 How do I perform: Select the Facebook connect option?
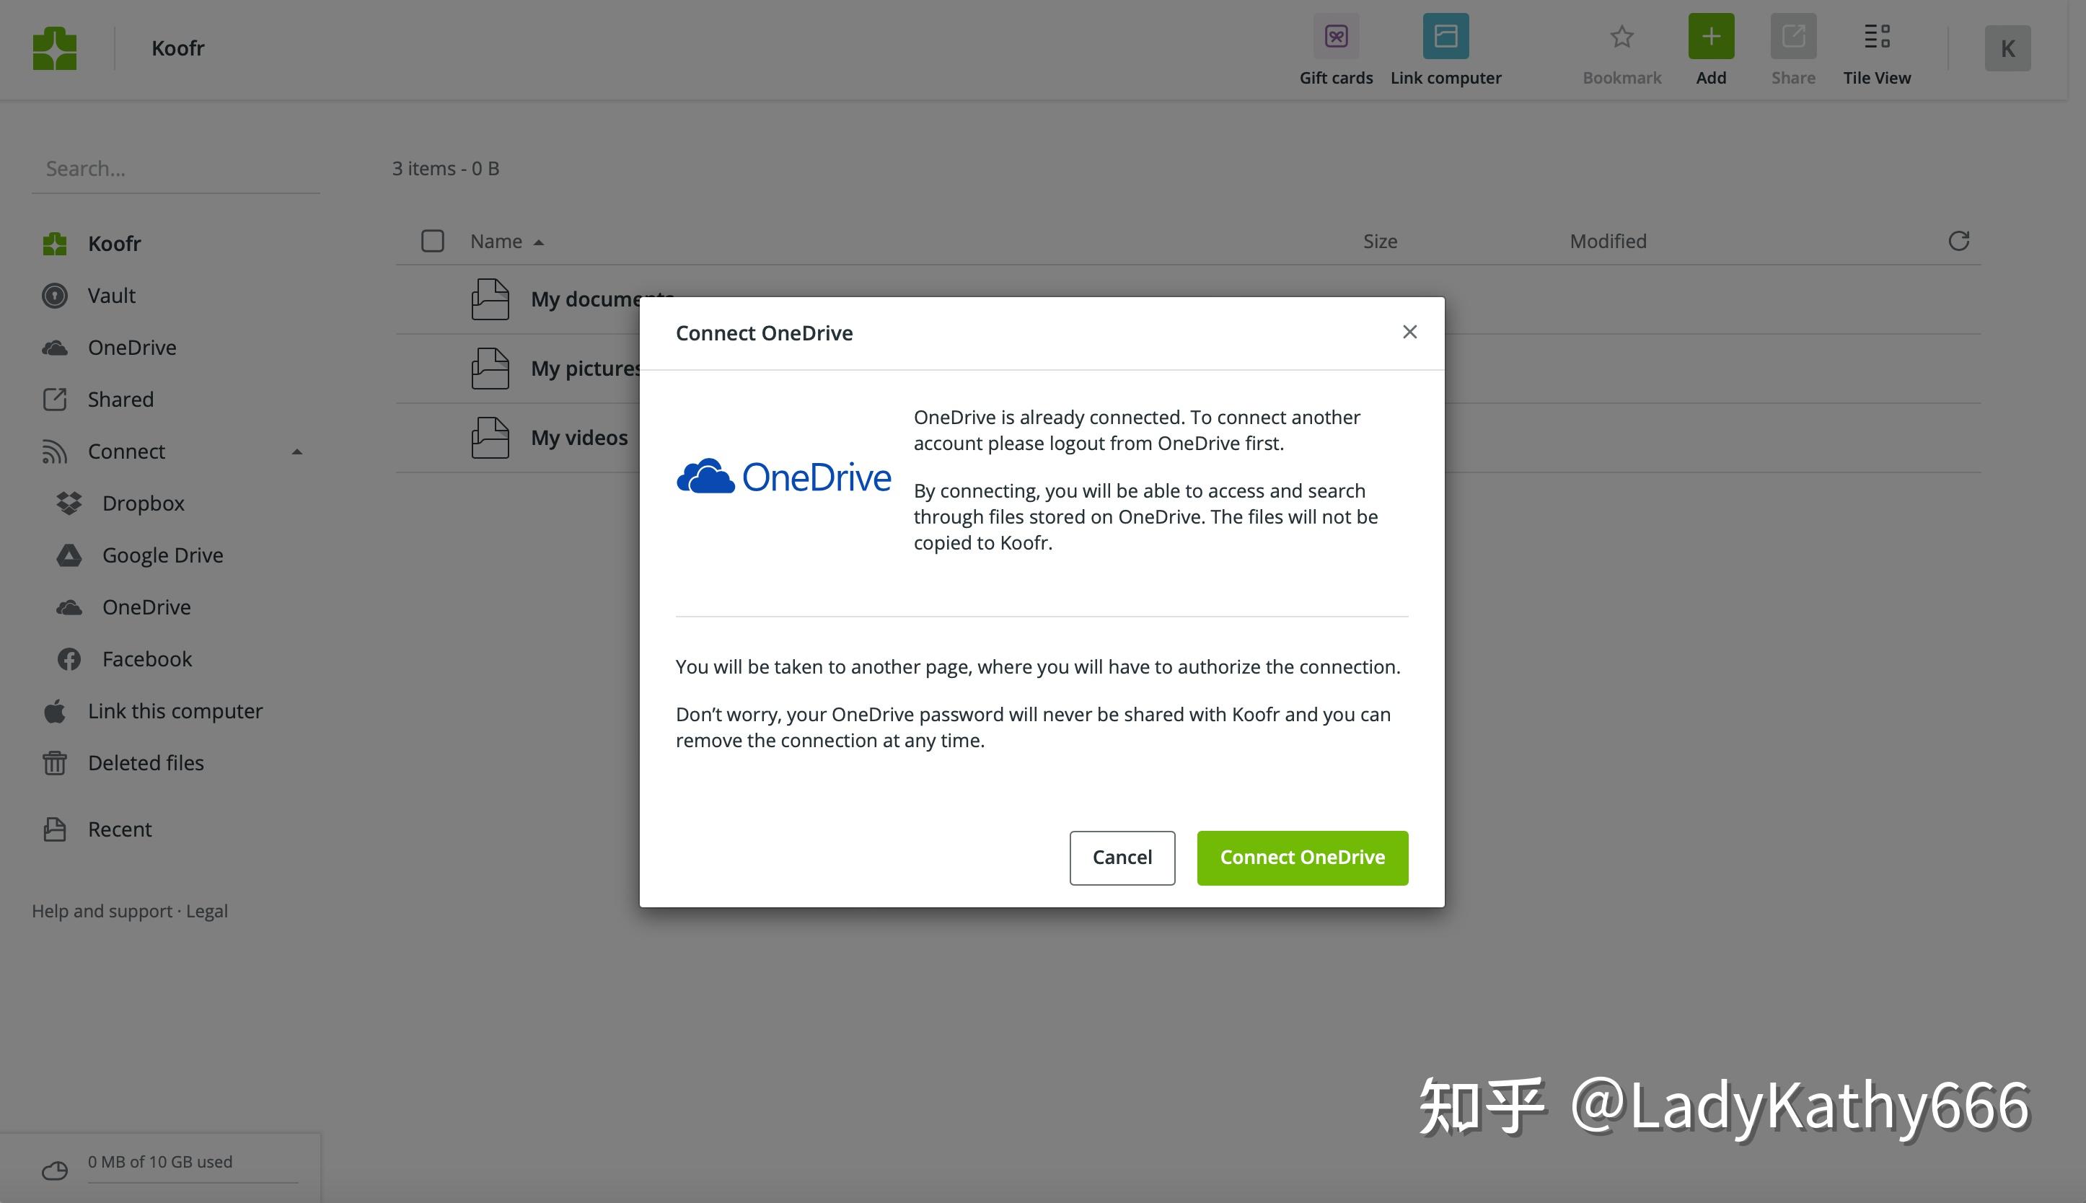(x=146, y=658)
